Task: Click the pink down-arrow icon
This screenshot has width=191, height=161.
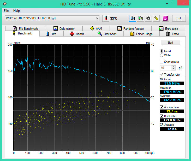Action: (x=165, y=18)
